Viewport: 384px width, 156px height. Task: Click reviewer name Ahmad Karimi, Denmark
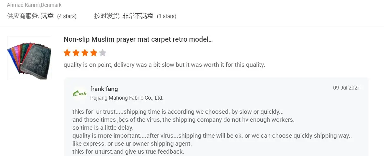pos(34,5)
